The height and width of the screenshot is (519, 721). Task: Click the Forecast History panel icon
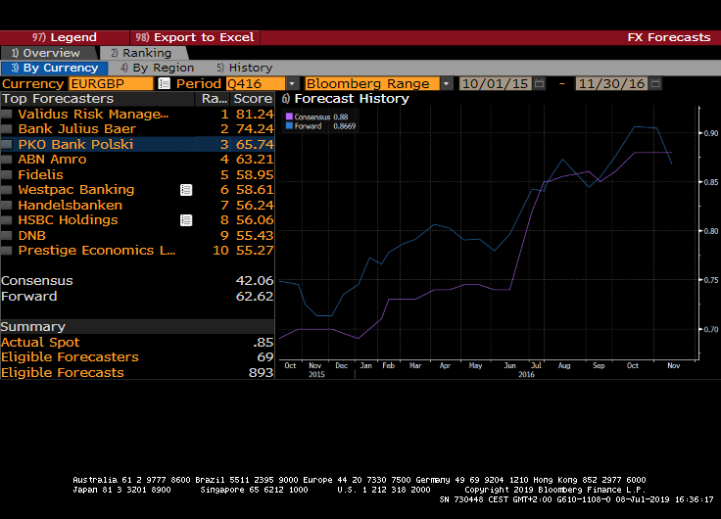[286, 99]
